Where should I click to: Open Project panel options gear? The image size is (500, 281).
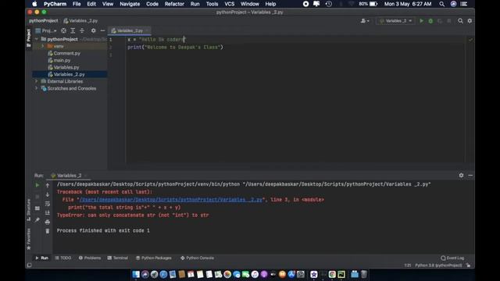point(93,30)
